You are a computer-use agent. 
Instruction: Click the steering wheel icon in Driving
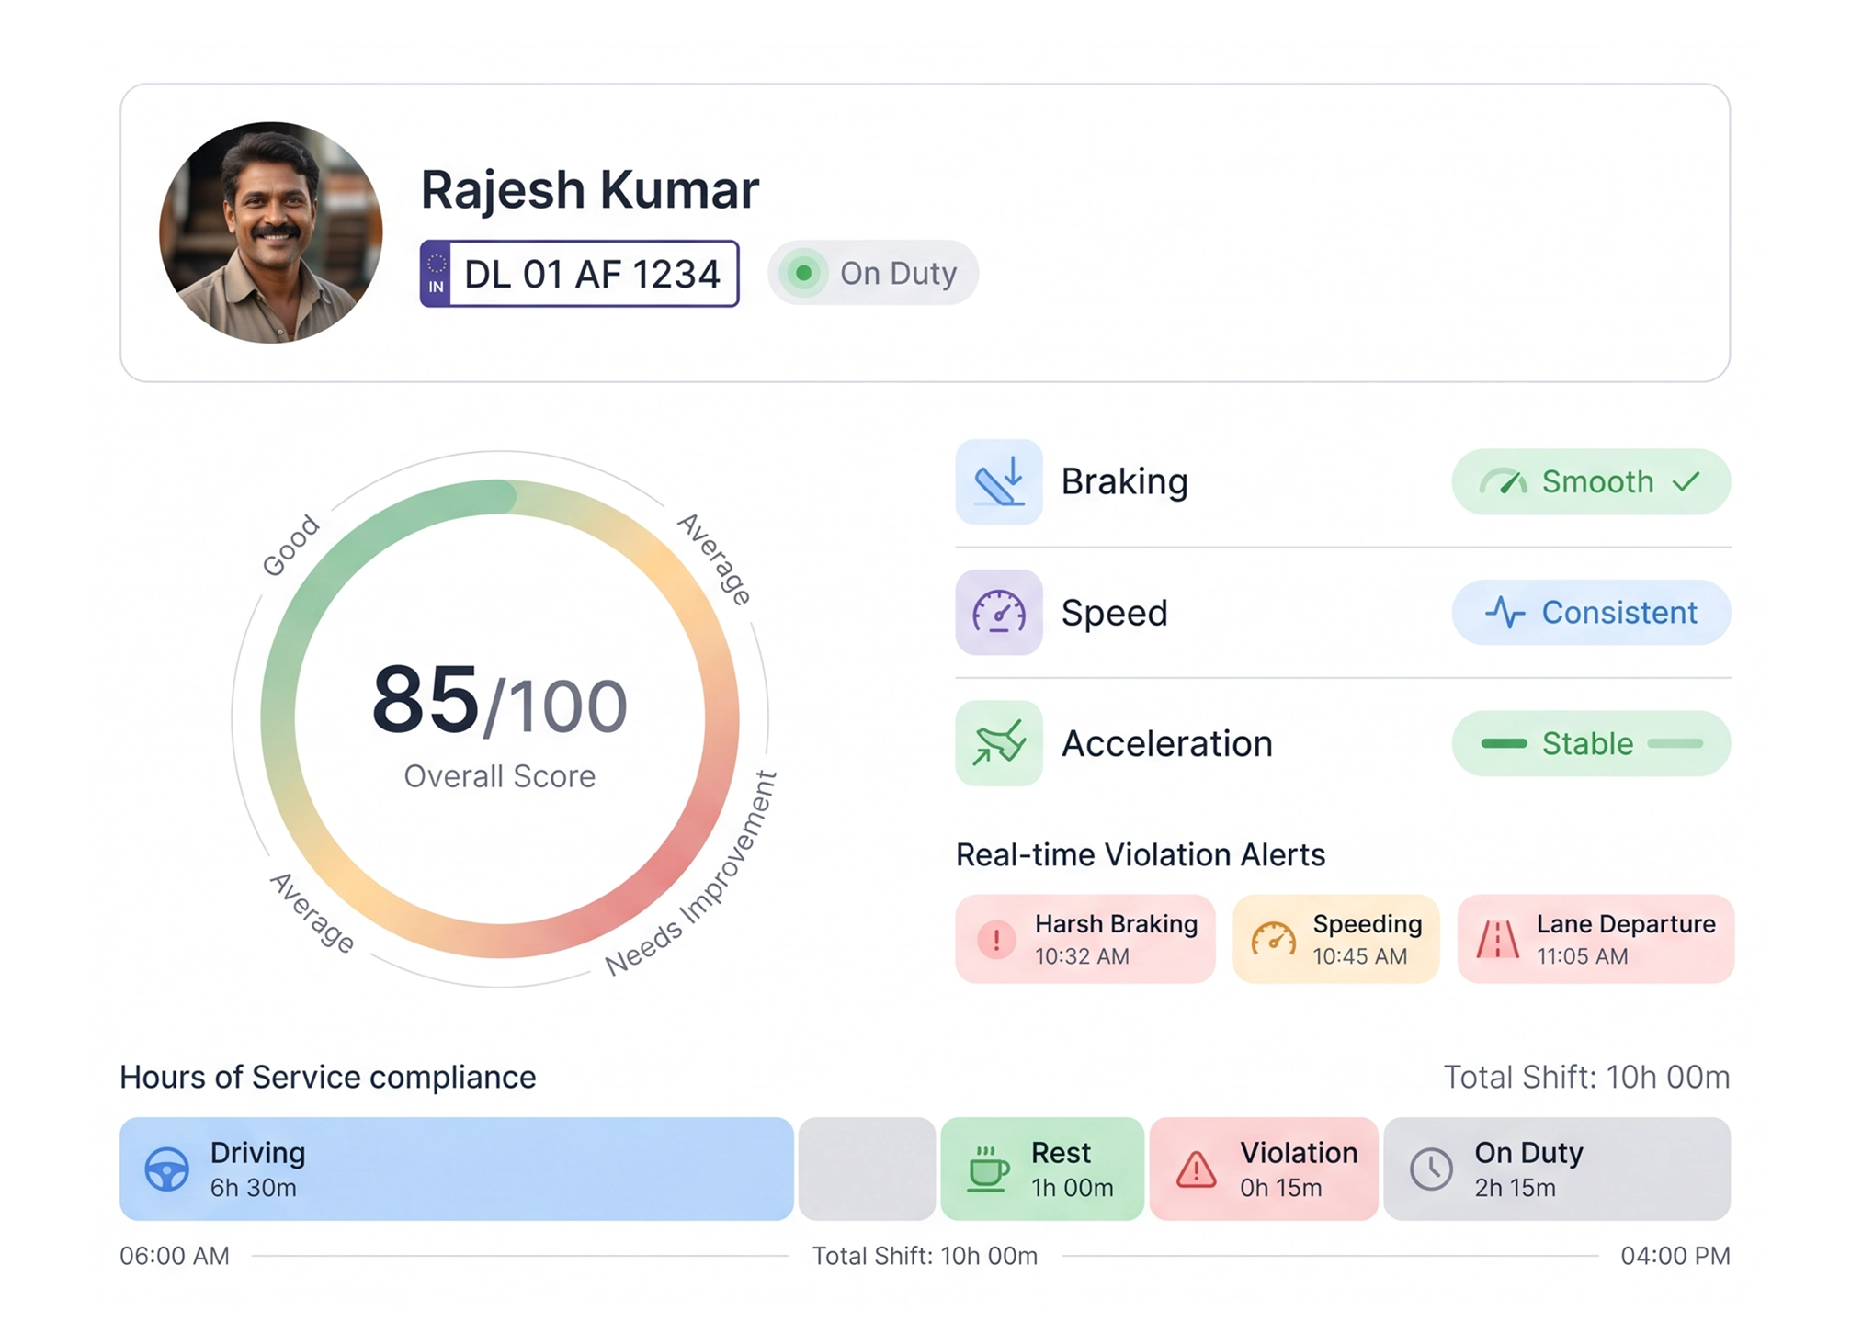167,1169
